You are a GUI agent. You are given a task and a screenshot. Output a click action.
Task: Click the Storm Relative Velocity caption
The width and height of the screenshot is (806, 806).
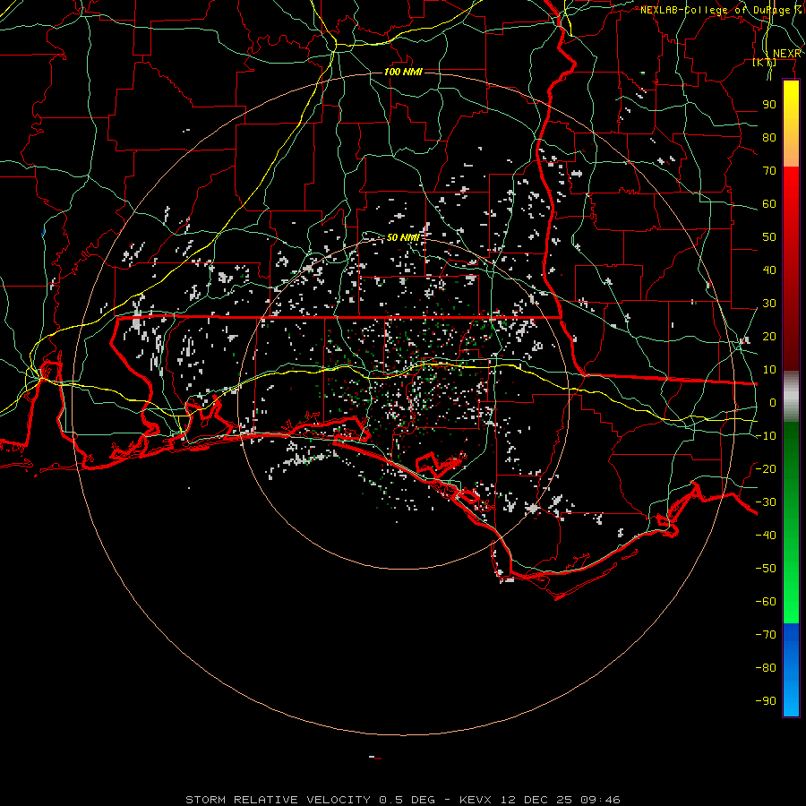[x=402, y=800]
